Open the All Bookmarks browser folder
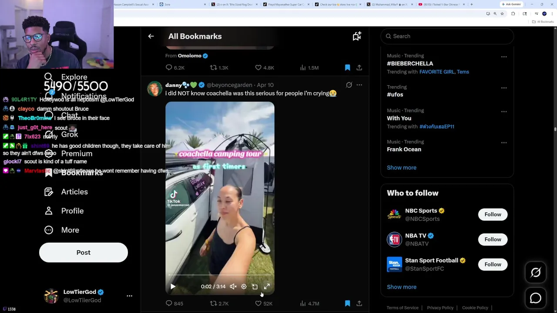This screenshot has width=557, height=313. tap(543, 22)
